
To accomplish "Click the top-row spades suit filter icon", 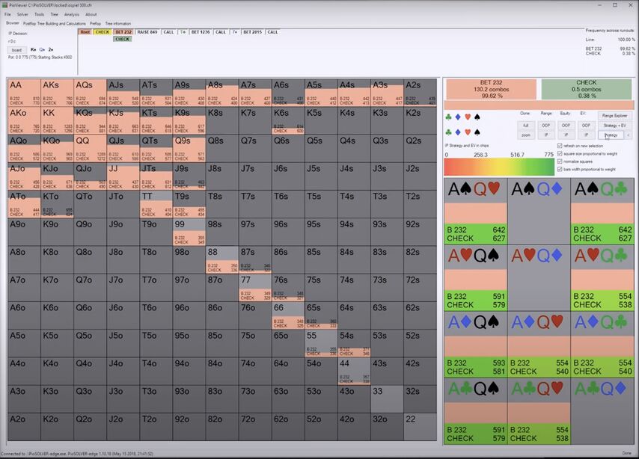I will [477, 117].
